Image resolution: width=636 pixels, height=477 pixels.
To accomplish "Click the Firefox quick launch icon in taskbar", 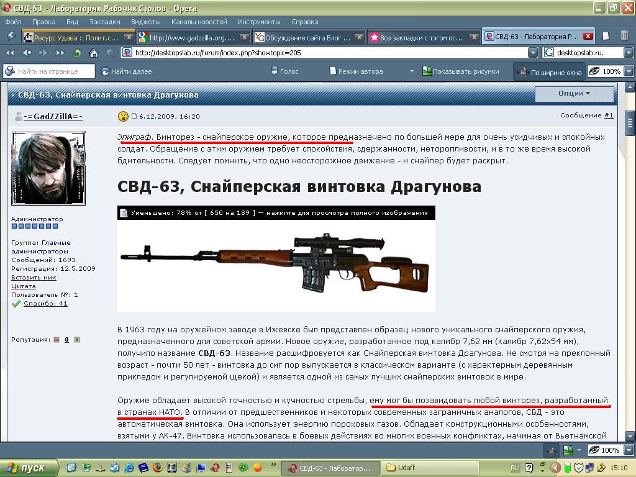I will tap(158, 468).
